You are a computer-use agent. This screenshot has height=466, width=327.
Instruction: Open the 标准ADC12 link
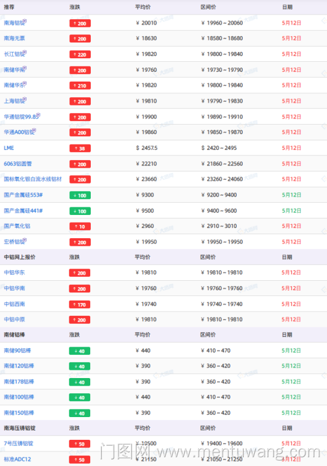click(x=17, y=460)
